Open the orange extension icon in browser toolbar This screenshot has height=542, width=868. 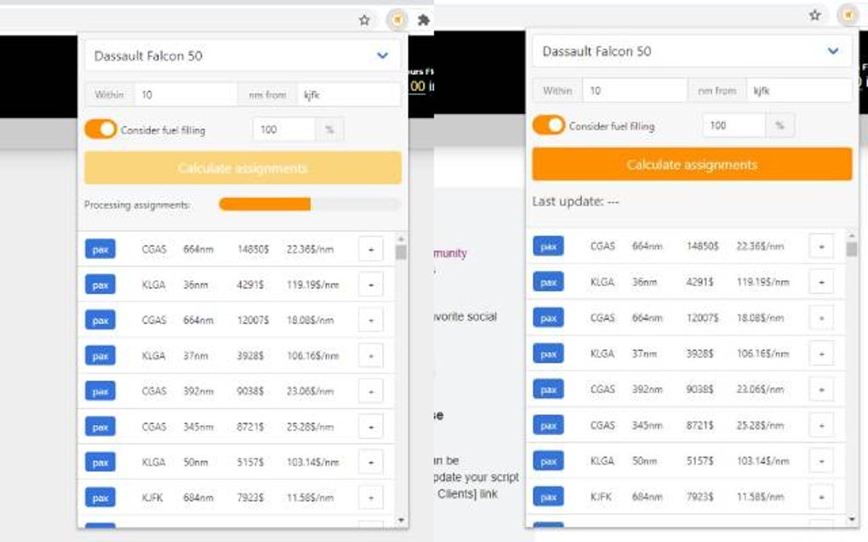coord(396,19)
